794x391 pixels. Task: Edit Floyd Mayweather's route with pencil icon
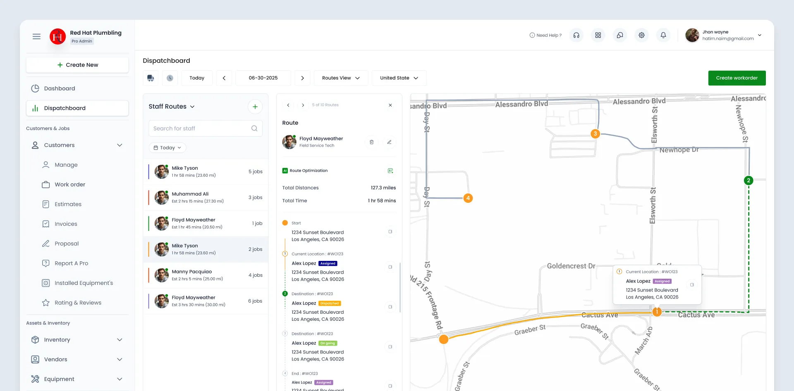click(x=389, y=142)
